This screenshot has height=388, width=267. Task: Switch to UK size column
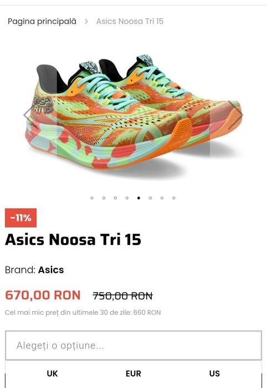pyautogui.click(x=52, y=374)
